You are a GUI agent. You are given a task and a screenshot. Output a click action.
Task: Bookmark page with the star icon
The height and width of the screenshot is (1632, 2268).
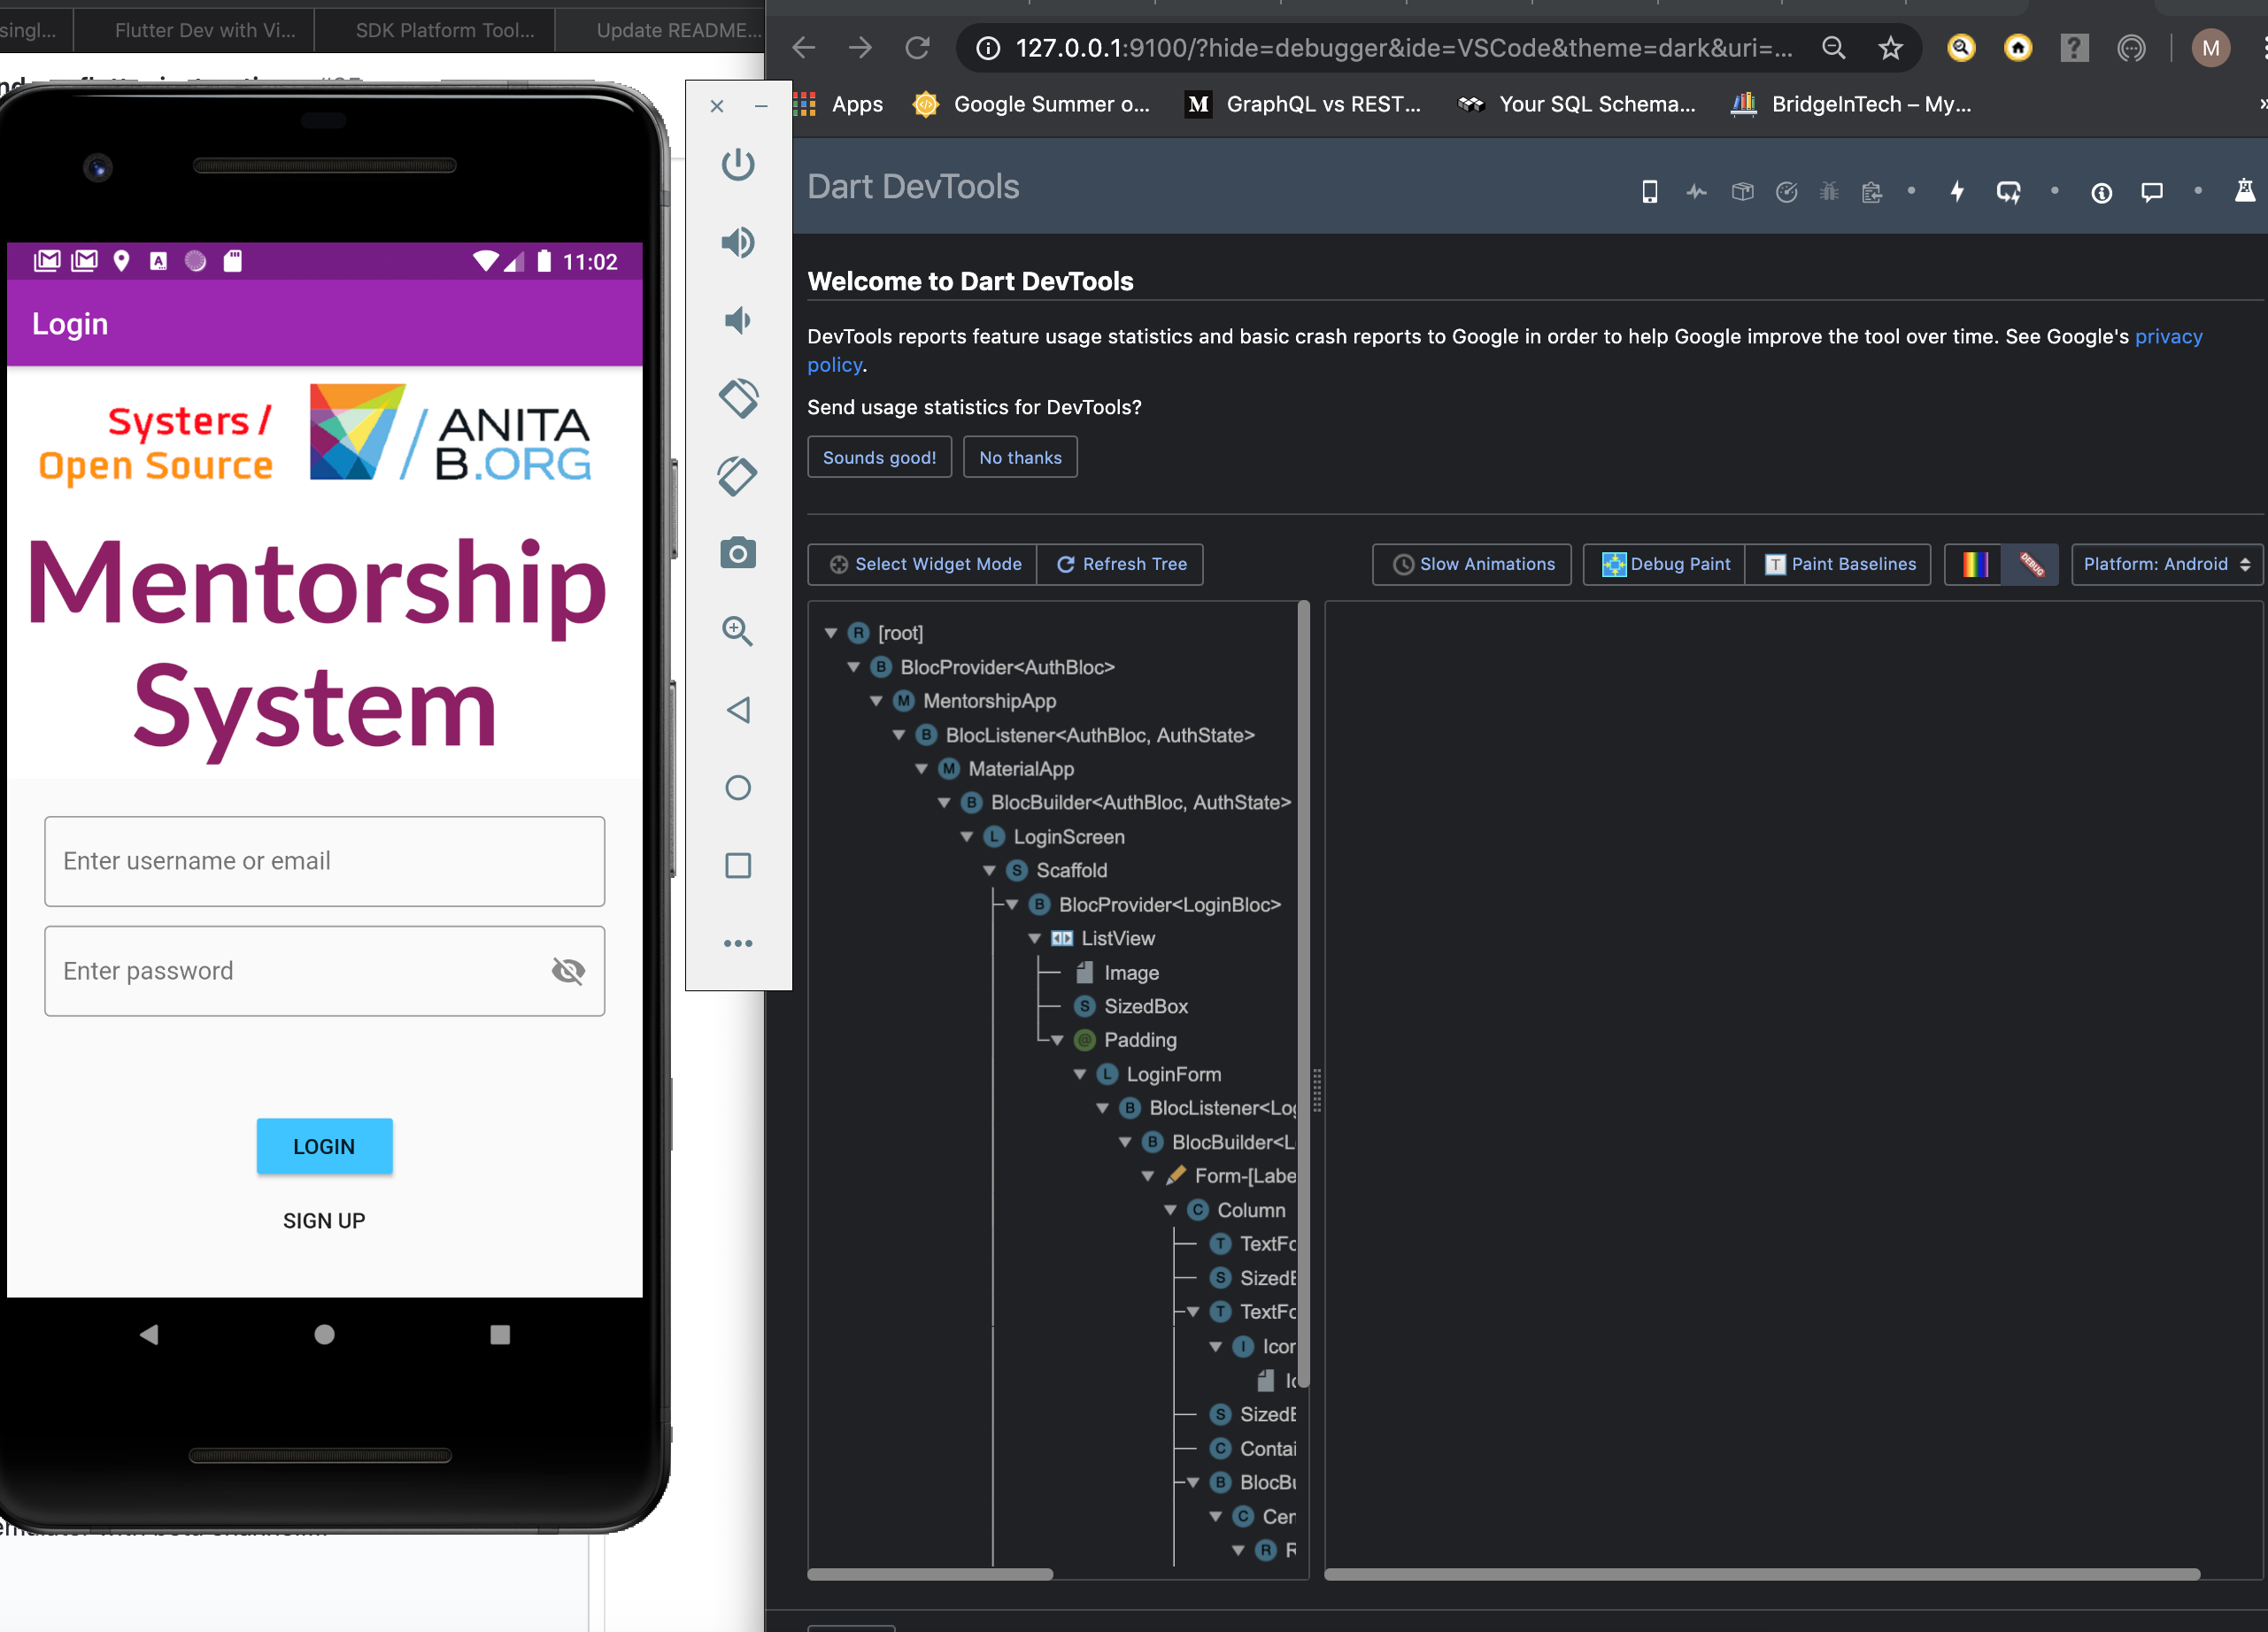[x=1890, y=48]
